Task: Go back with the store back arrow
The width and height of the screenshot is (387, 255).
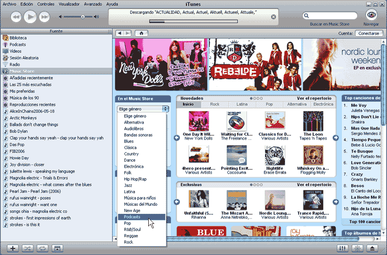Action: (x=120, y=33)
